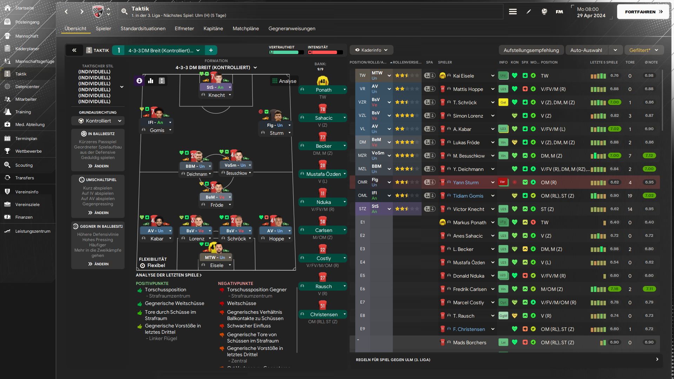Click the FM logo icon
Viewport: 674px width, 379px height.
point(560,12)
